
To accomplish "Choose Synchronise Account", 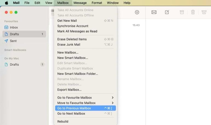I will pos(85,26).
